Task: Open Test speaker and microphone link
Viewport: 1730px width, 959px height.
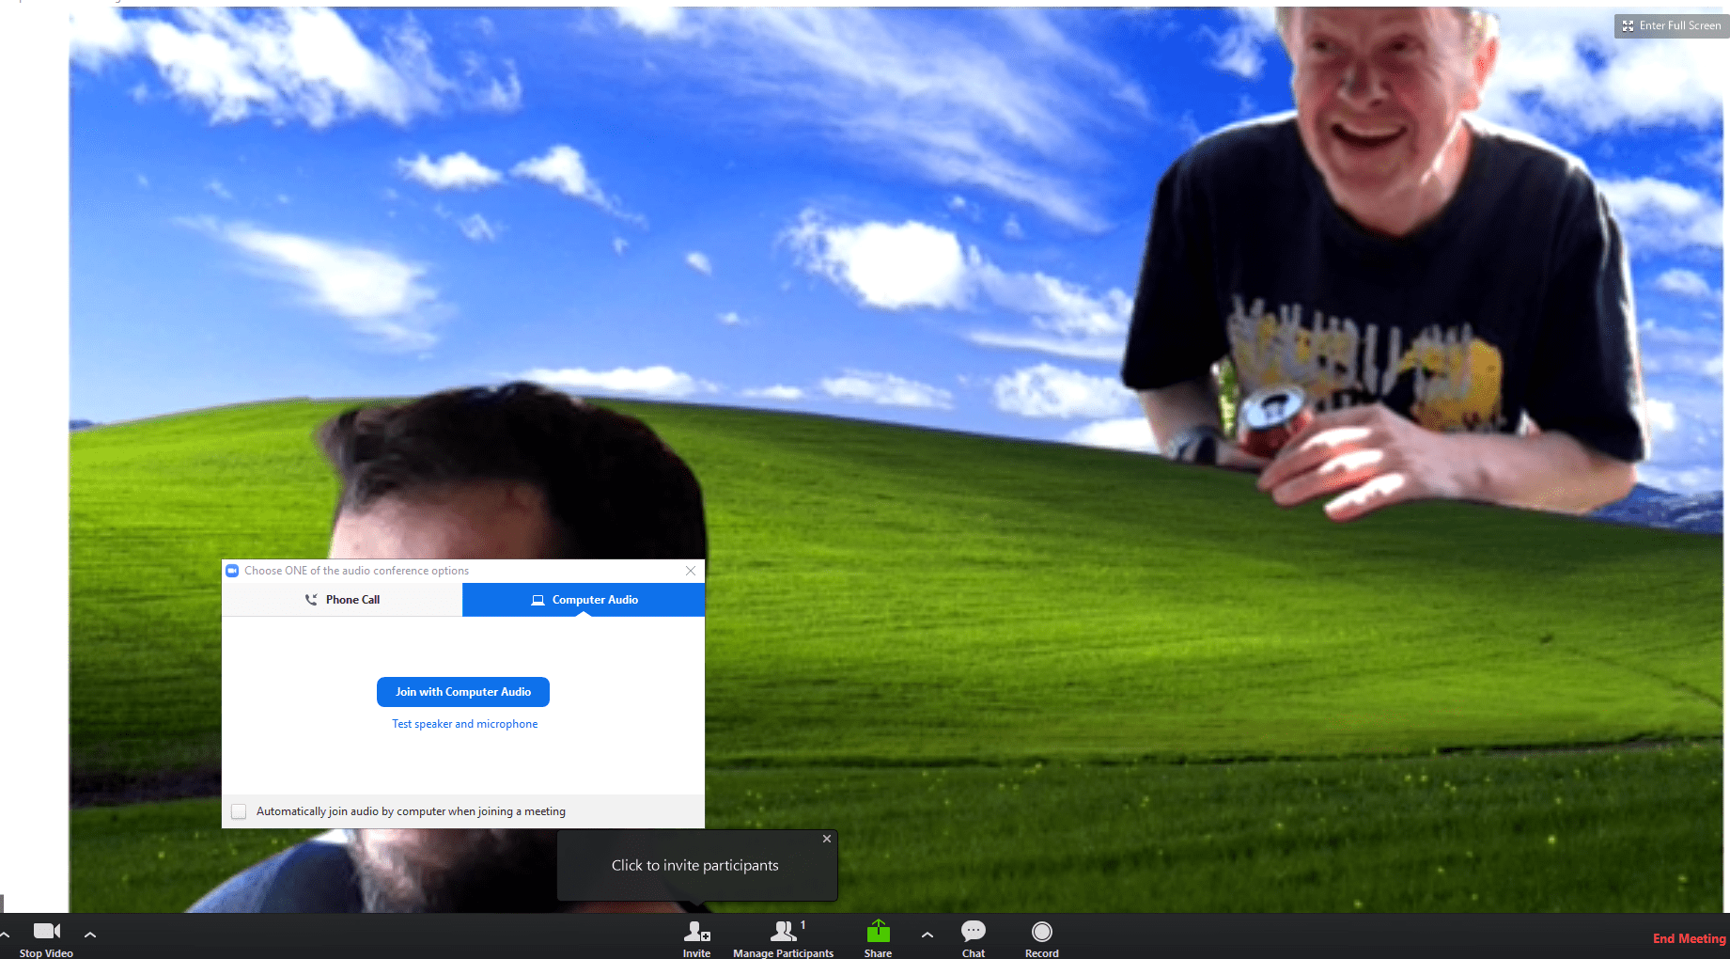Action: [465, 724]
